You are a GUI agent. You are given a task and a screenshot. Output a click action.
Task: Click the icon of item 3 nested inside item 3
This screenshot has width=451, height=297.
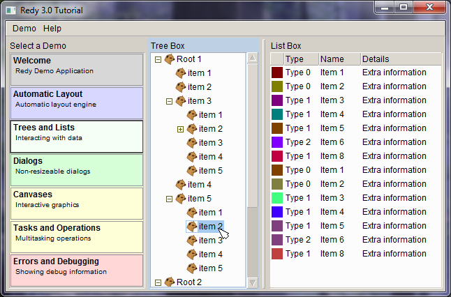[192, 143]
